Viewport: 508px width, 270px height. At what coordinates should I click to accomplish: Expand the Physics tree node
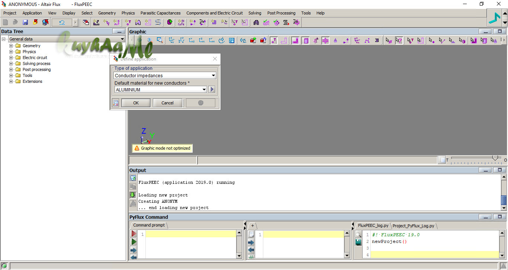tap(11, 52)
